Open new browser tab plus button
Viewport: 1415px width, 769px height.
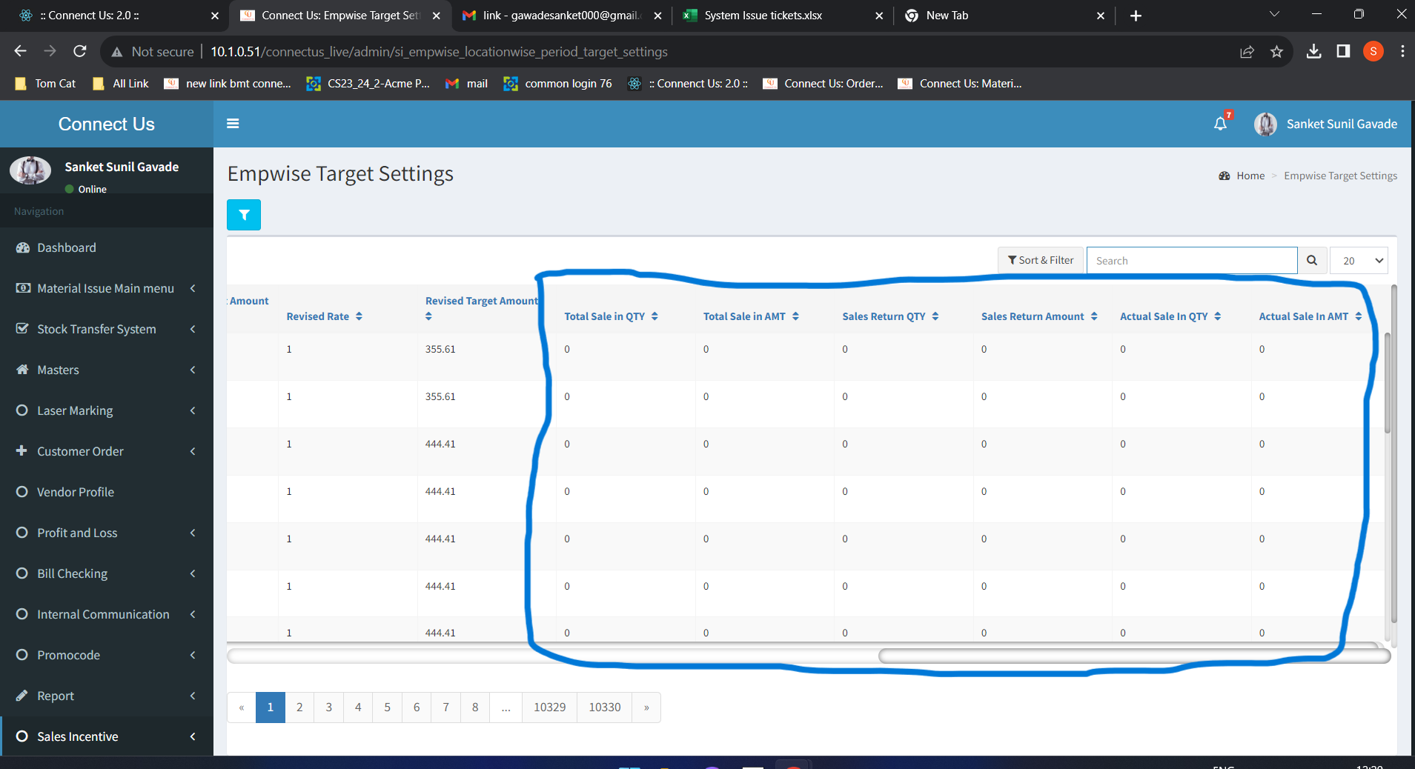[1136, 16]
